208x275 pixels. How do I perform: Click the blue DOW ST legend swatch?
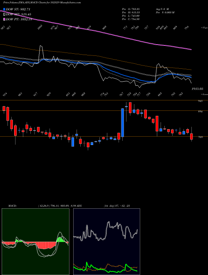(x=4, y=9)
